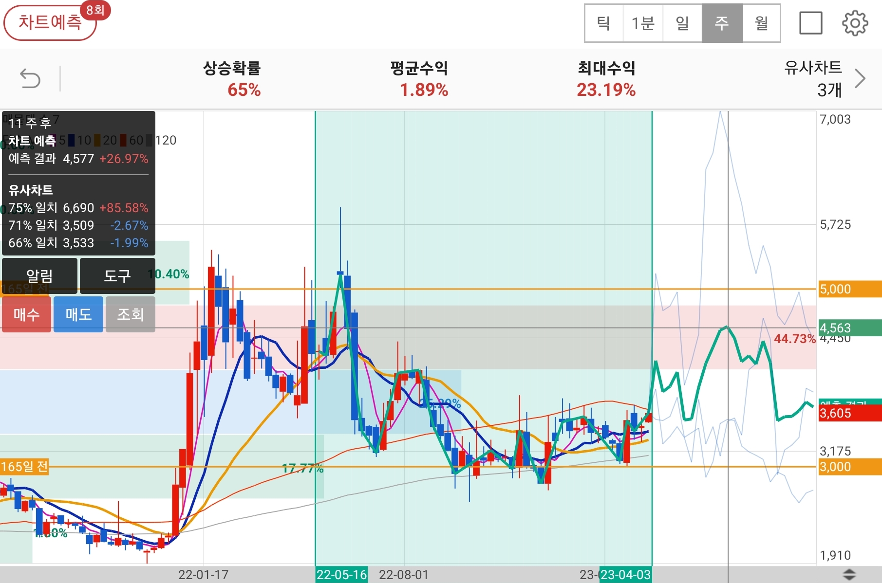Screen dimensions: 882x583
Task: Tap the 17.77% green percentage label
Action: [x=303, y=469]
